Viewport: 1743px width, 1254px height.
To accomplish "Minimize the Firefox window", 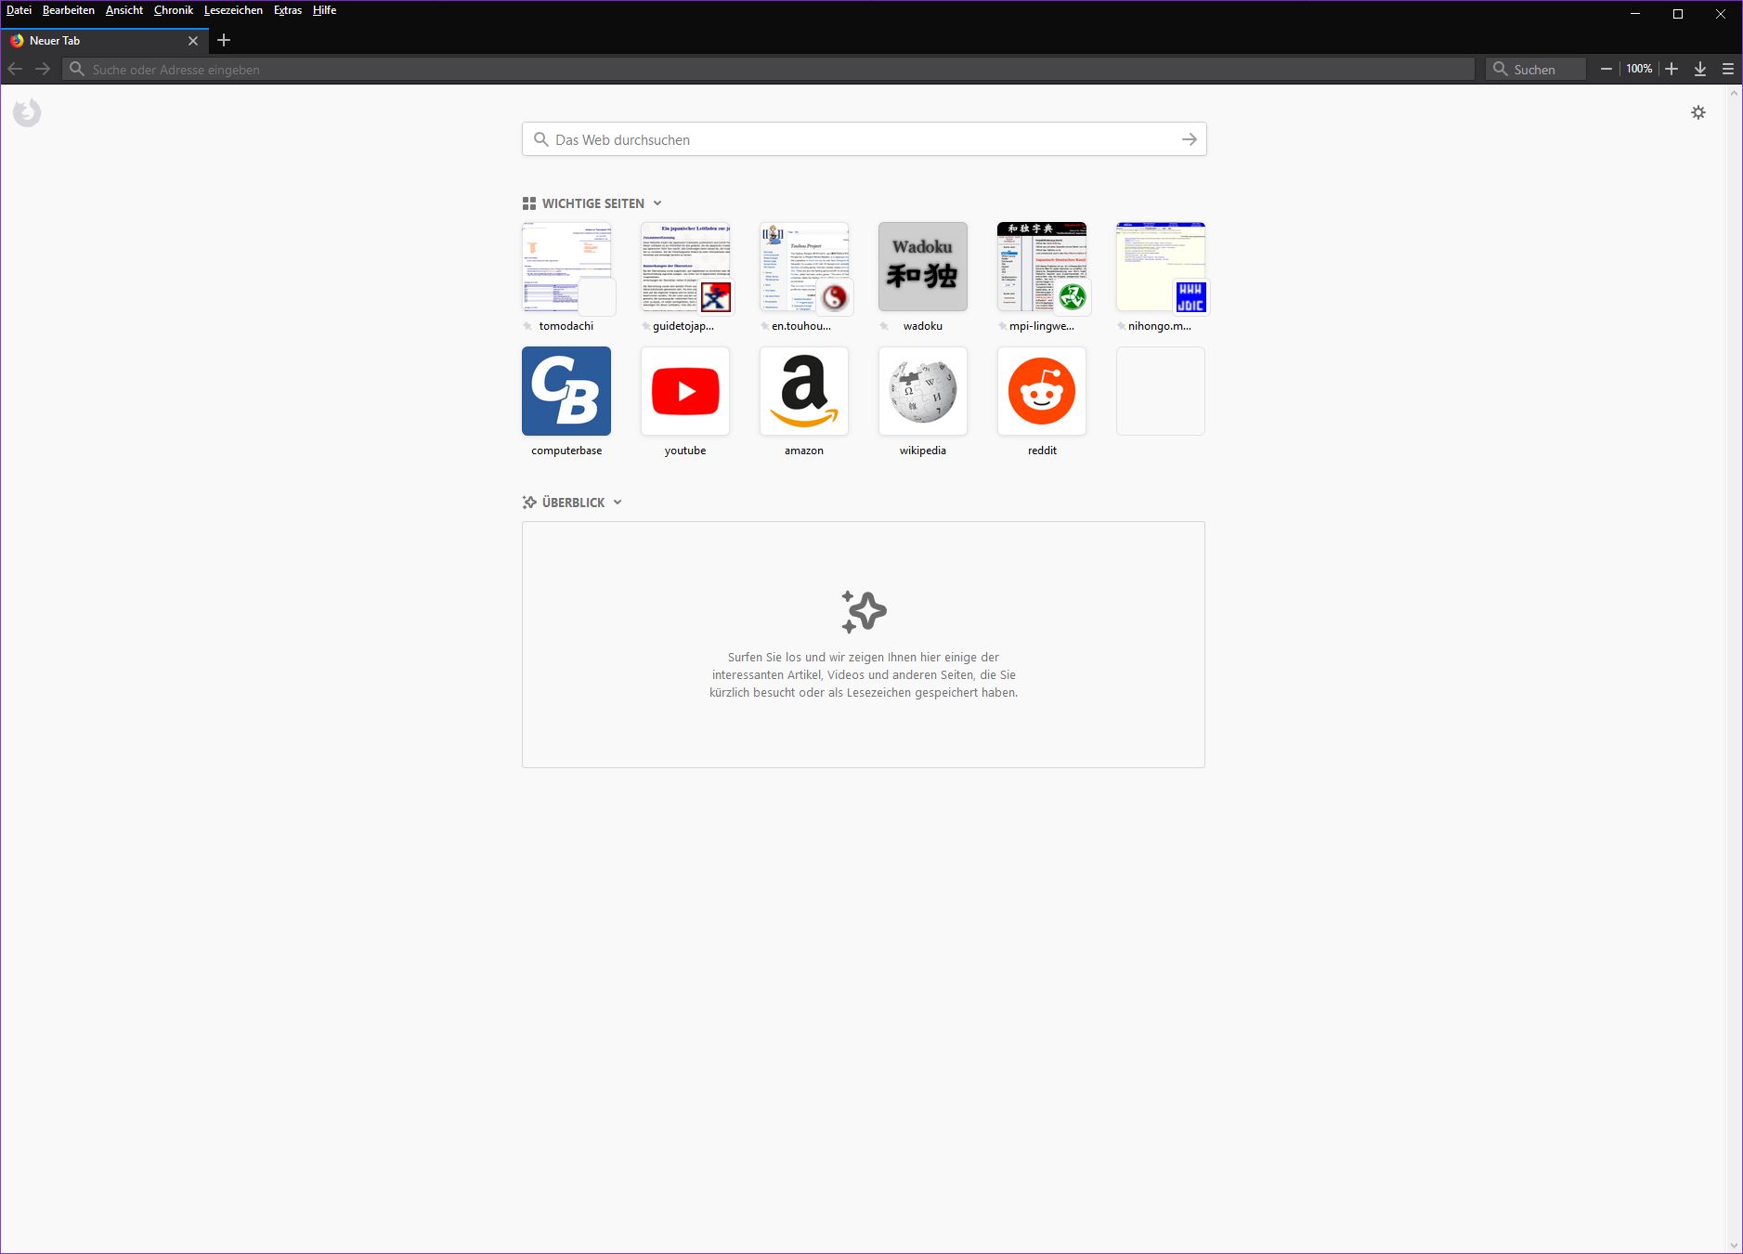I will (x=1635, y=14).
